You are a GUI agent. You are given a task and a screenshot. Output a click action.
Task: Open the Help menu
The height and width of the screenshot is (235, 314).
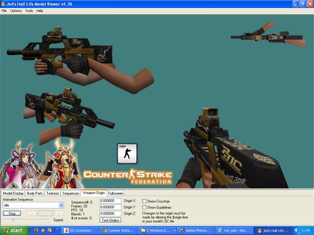(x=40, y=11)
